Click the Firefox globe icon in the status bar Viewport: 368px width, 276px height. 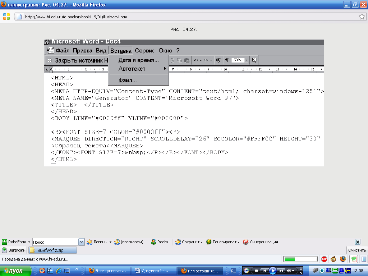pos(343,259)
